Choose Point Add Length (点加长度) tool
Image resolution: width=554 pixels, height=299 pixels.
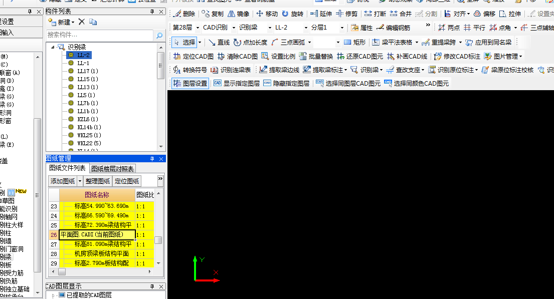tap(251, 43)
